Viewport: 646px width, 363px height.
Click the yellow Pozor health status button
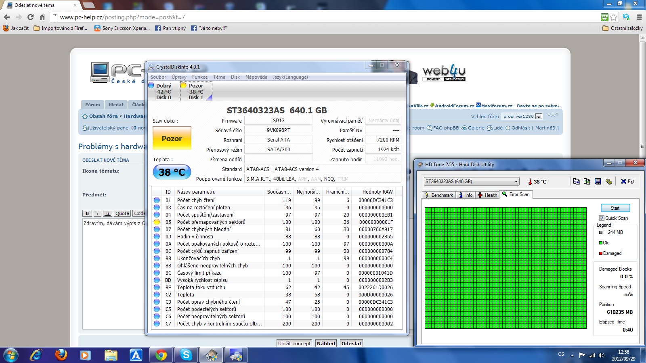click(x=172, y=138)
